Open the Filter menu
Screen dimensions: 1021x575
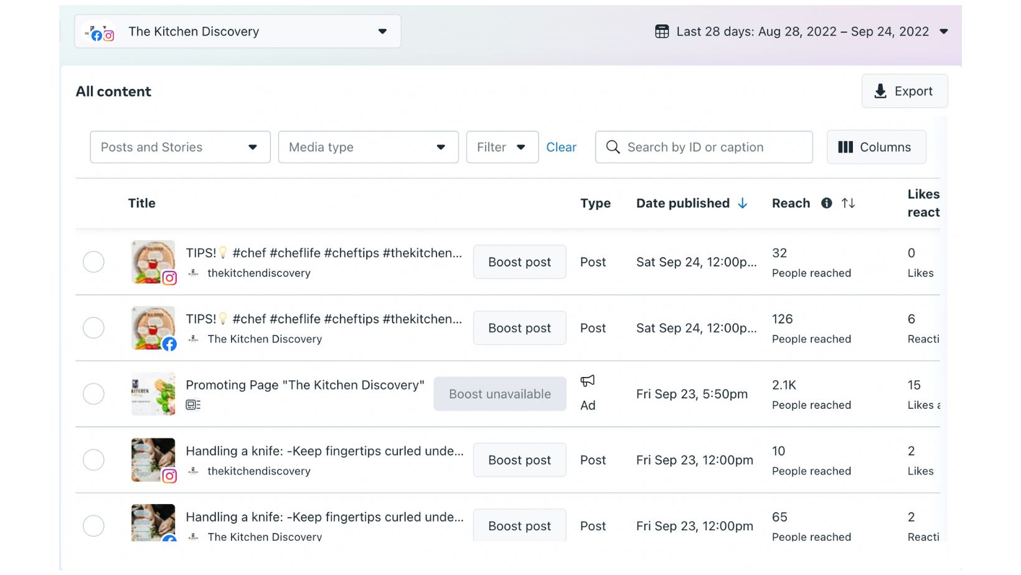[502, 147]
